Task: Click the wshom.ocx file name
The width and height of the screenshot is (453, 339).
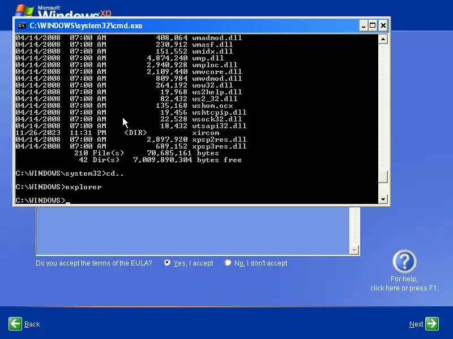Action: coord(212,106)
